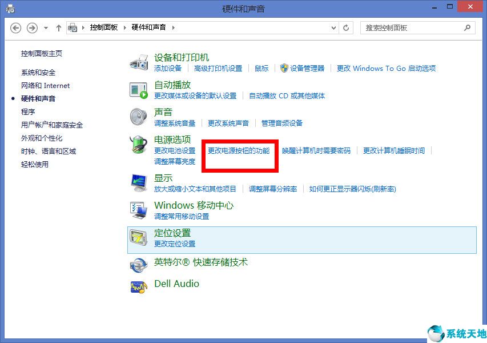Viewport: 487px width, 343px height.
Task: Select 网络和 Internet in sidebar
Action: 45,86
